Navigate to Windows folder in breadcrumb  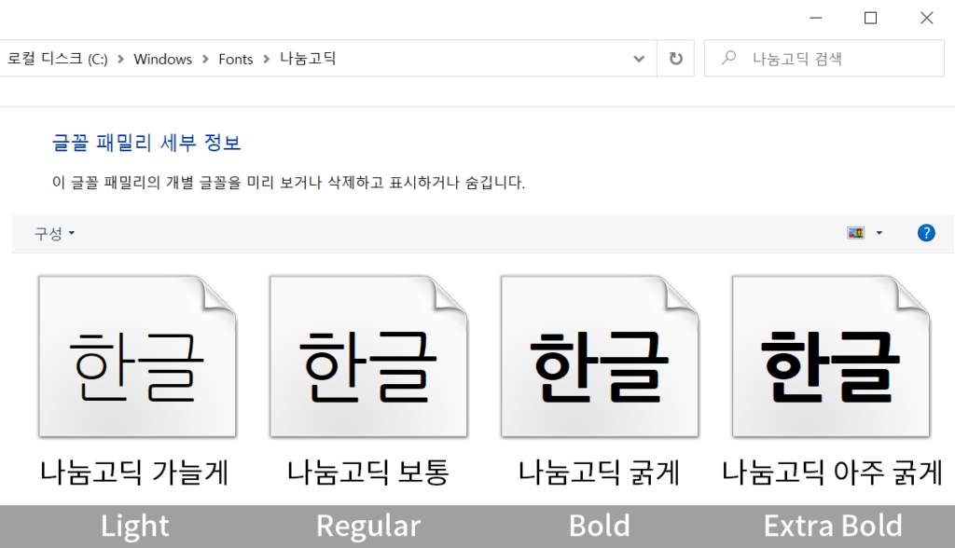(x=162, y=59)
